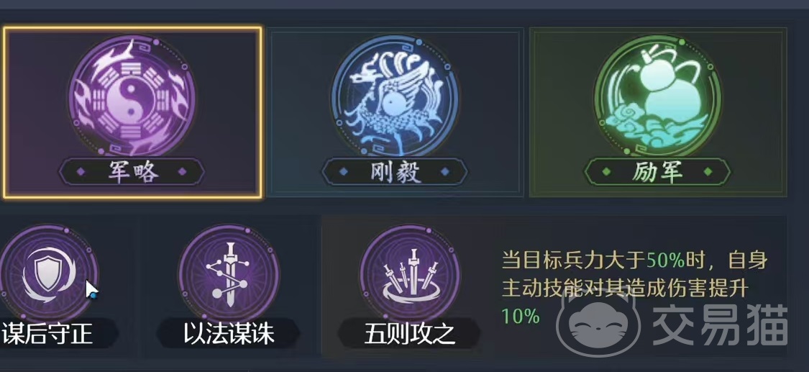809x372 pixels.
Task: Open the shield skill icon 谋后守正
Action: click(x=48, y=273)
